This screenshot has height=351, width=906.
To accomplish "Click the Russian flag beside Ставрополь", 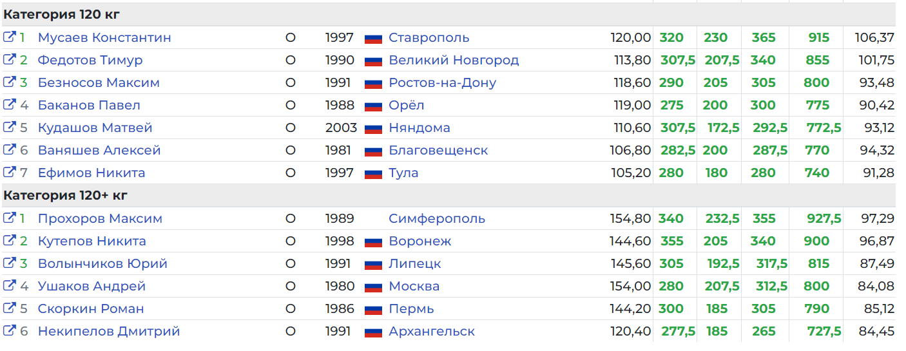I will [373, 38].
